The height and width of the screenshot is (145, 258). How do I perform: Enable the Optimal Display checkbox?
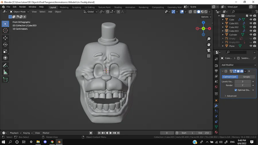(x=236, y=90)
